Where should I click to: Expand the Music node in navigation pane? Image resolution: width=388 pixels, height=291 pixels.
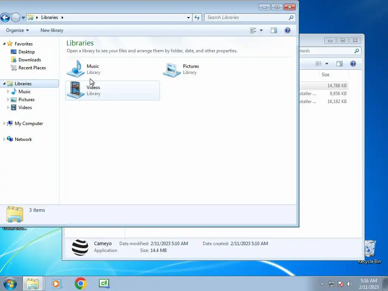8,92
